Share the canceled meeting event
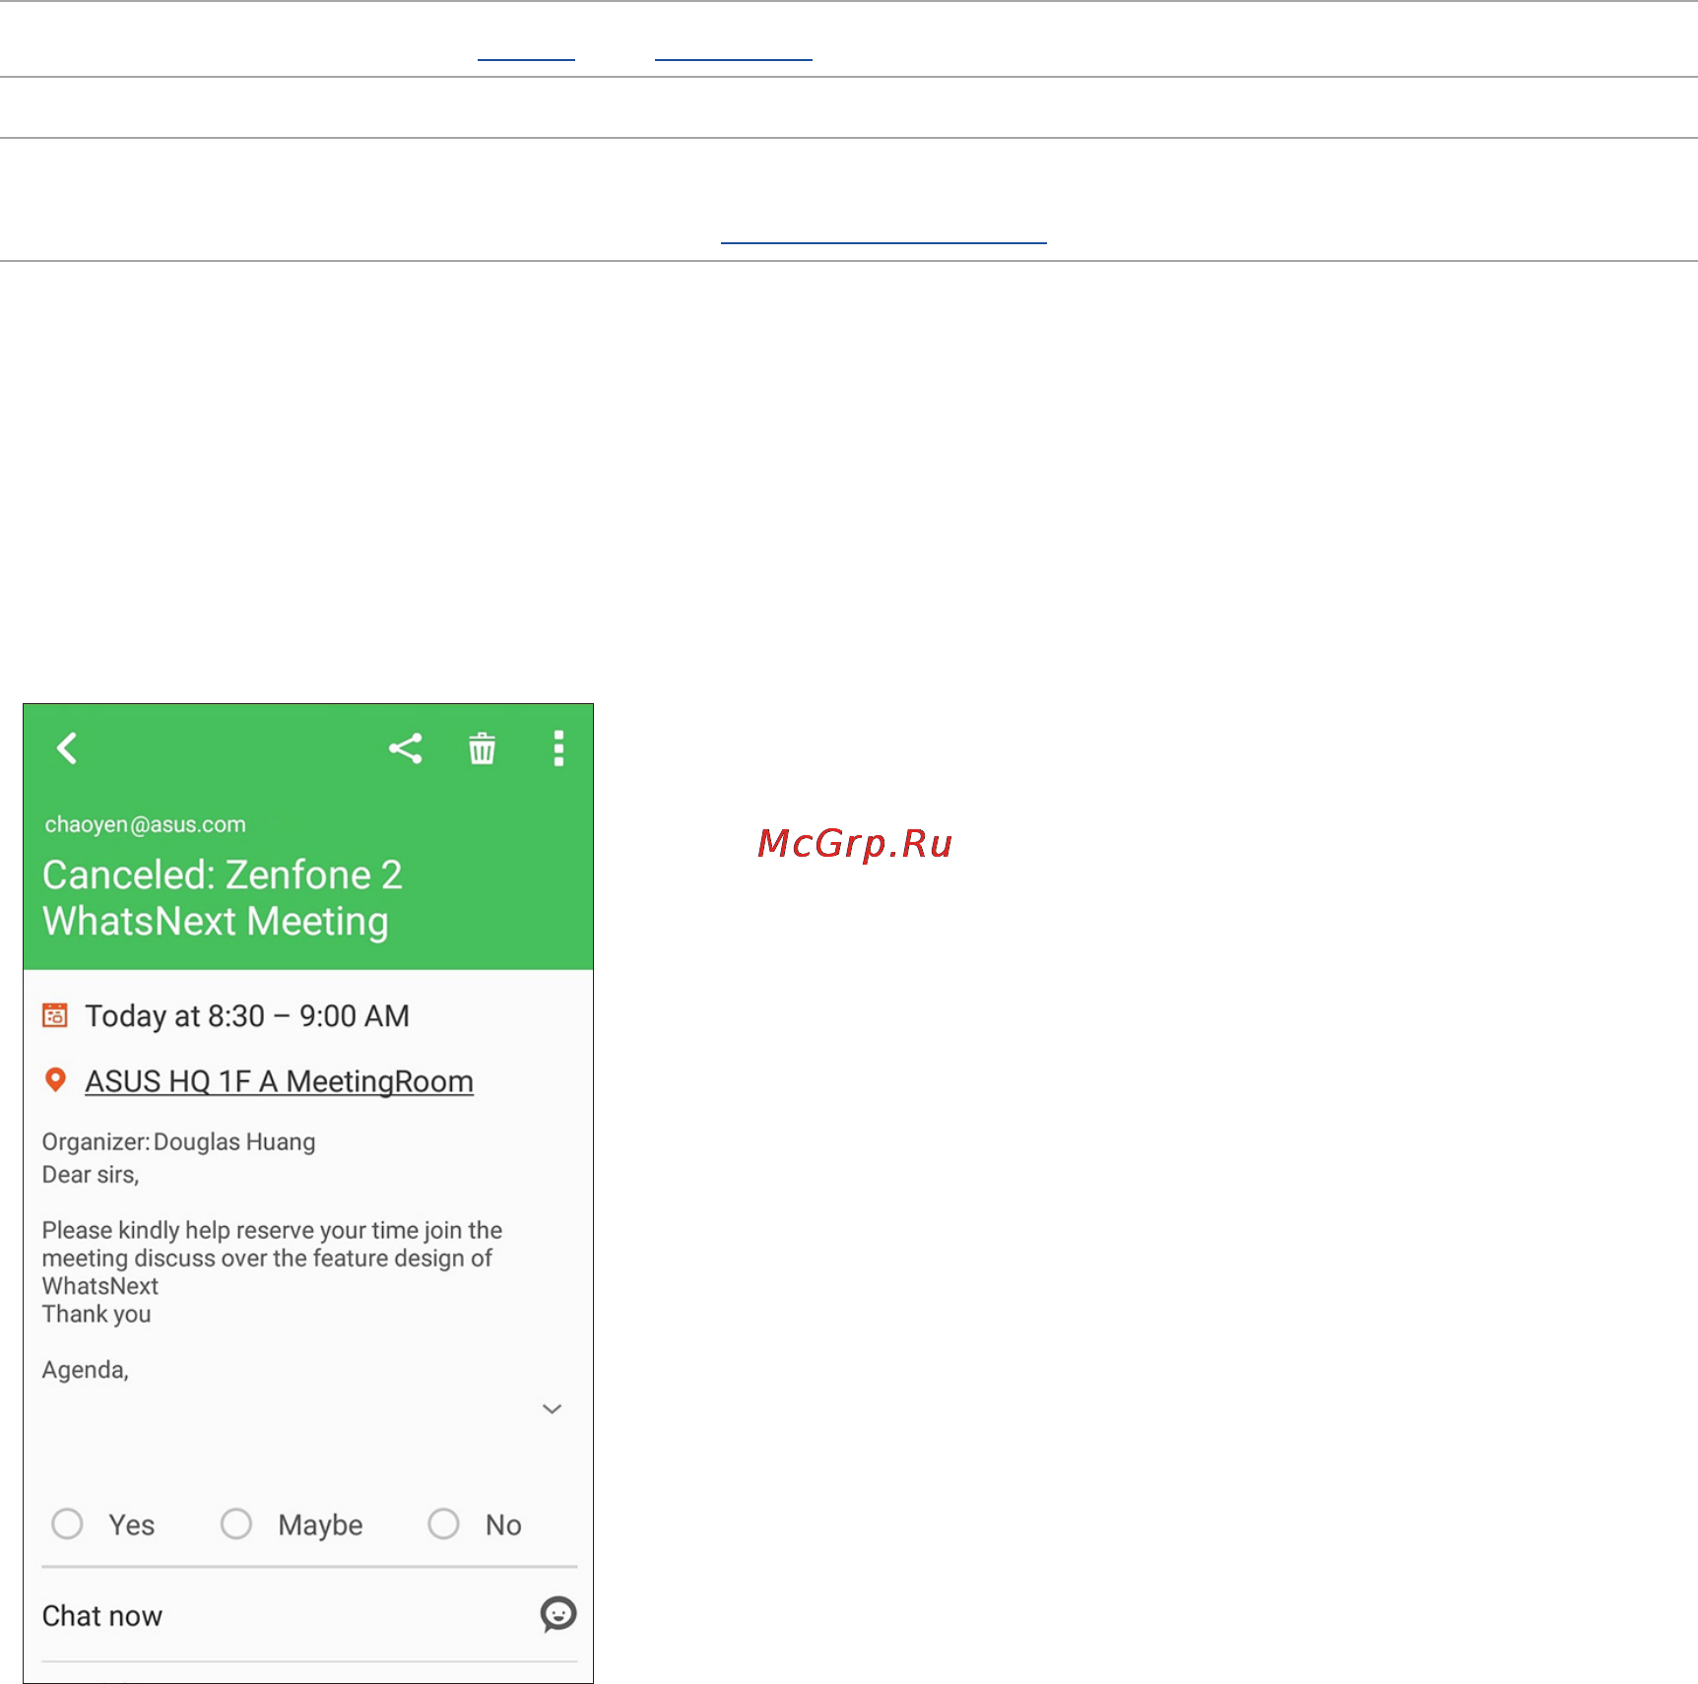Viewport: 1698px width, 1684px height. pos(405,748)
